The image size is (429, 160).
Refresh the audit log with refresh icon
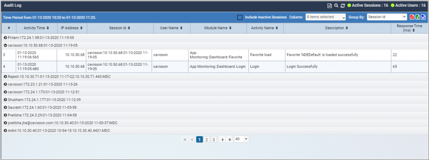pyautogui.click(x=343, y=5)
